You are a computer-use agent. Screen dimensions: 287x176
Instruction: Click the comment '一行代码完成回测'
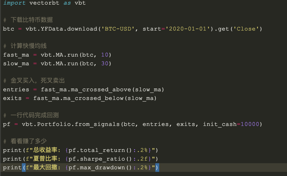click(x=35, y=115)
